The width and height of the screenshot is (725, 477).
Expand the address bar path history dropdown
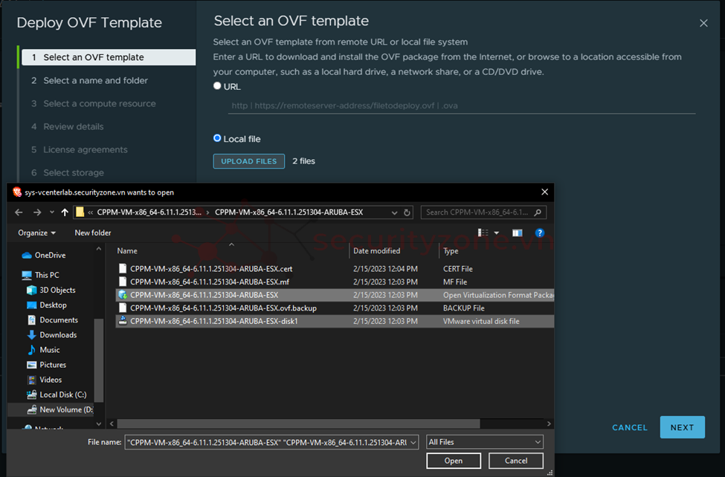click(394, 212)
